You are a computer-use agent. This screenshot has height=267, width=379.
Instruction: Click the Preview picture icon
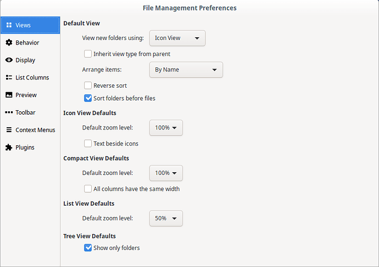9,95
